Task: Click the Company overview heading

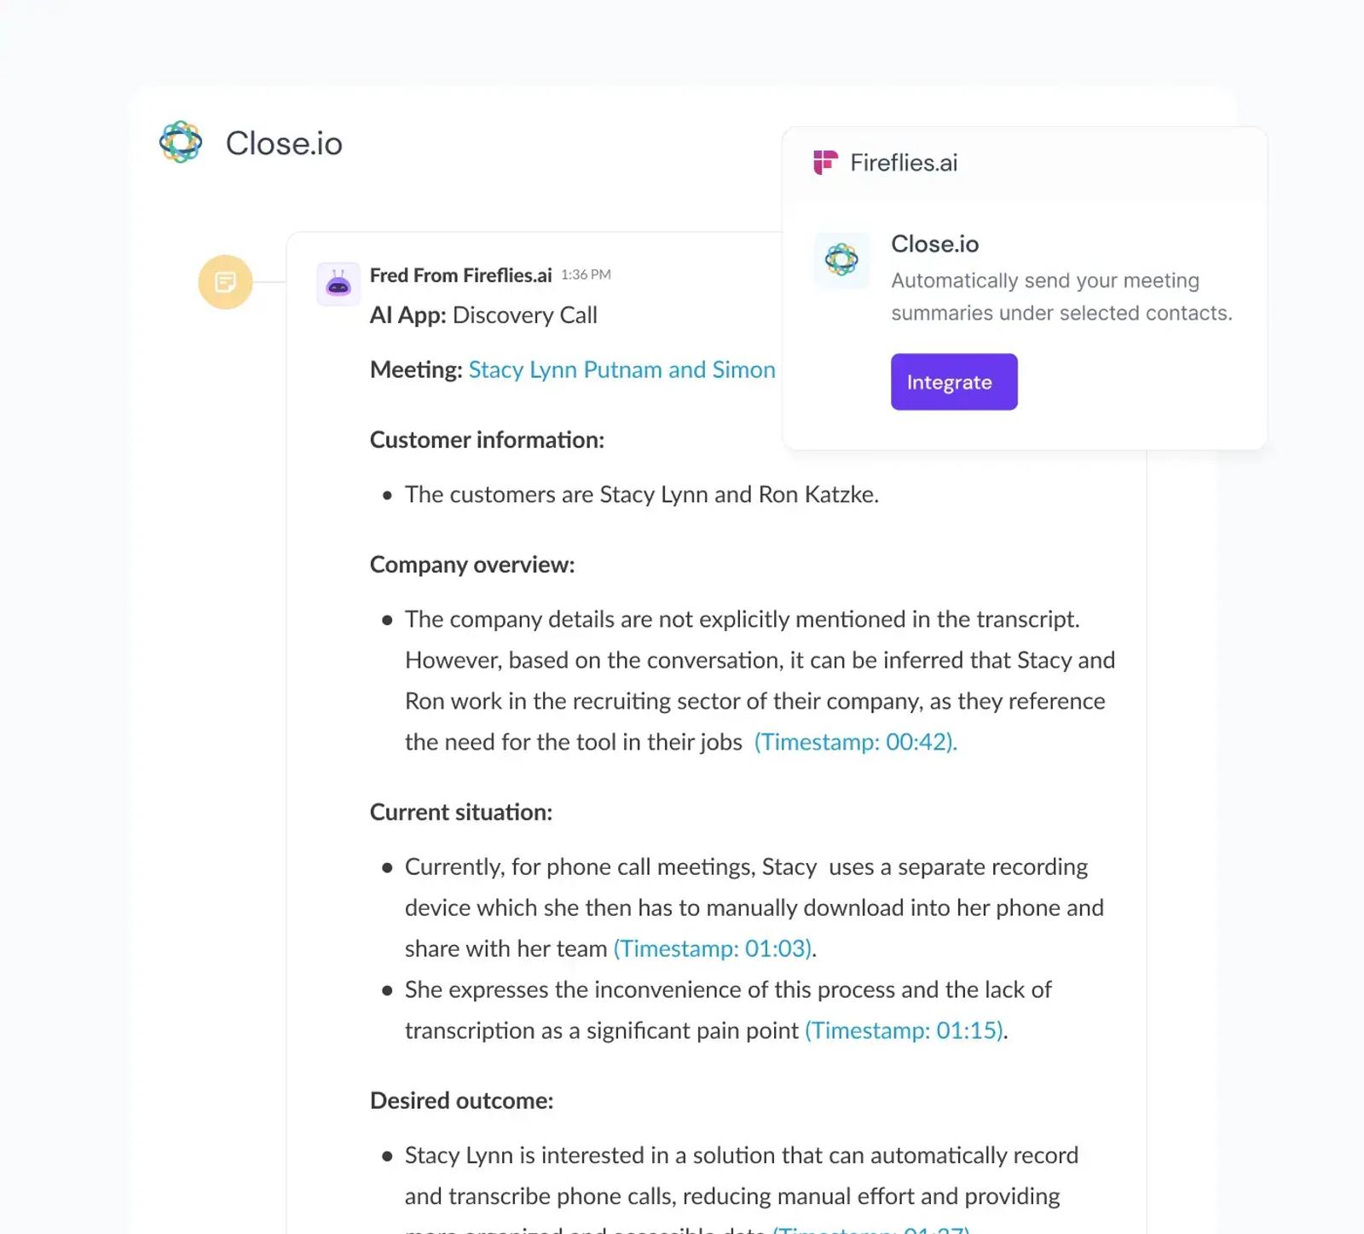Action: 472,565
